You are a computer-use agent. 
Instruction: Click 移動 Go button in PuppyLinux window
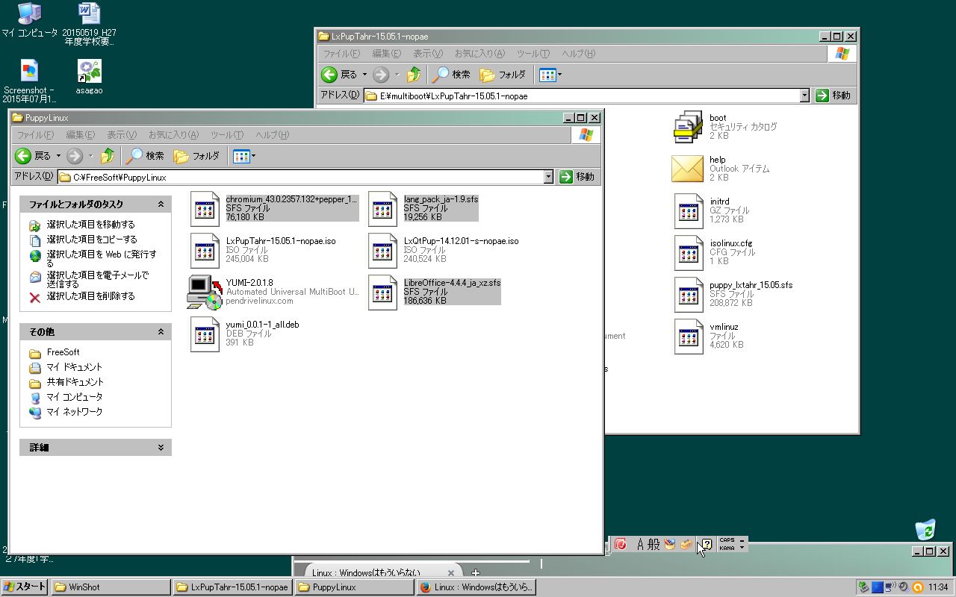point(577,177)
